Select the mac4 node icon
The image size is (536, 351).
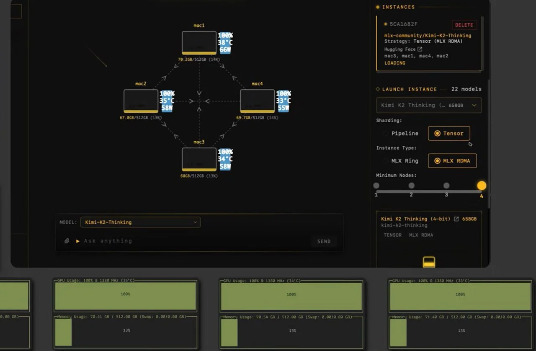pos(257,101)
